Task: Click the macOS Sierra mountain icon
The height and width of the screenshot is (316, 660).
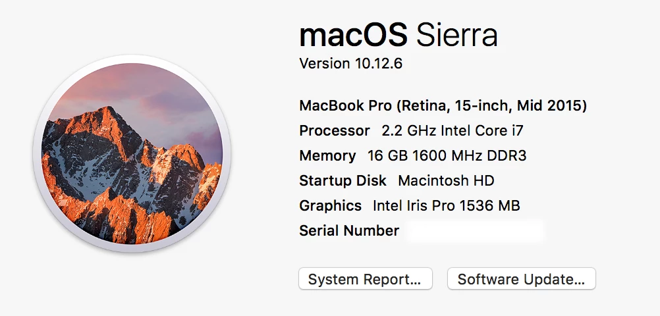Action: click(132, 153)
